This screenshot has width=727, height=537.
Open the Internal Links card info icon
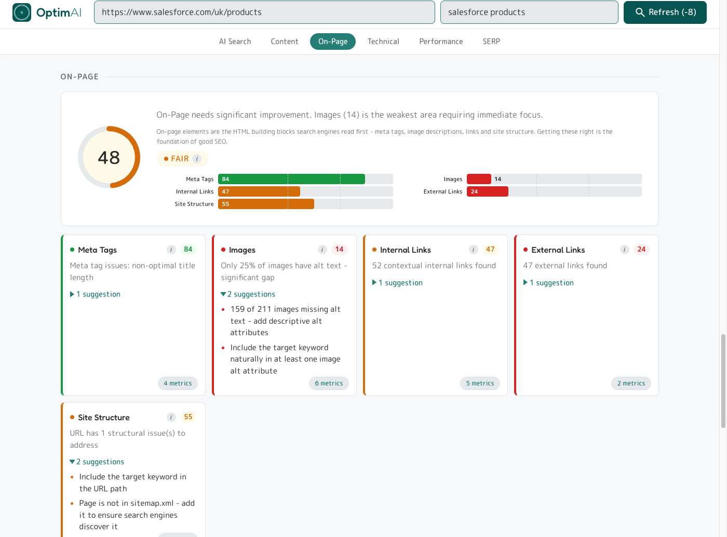474,250
